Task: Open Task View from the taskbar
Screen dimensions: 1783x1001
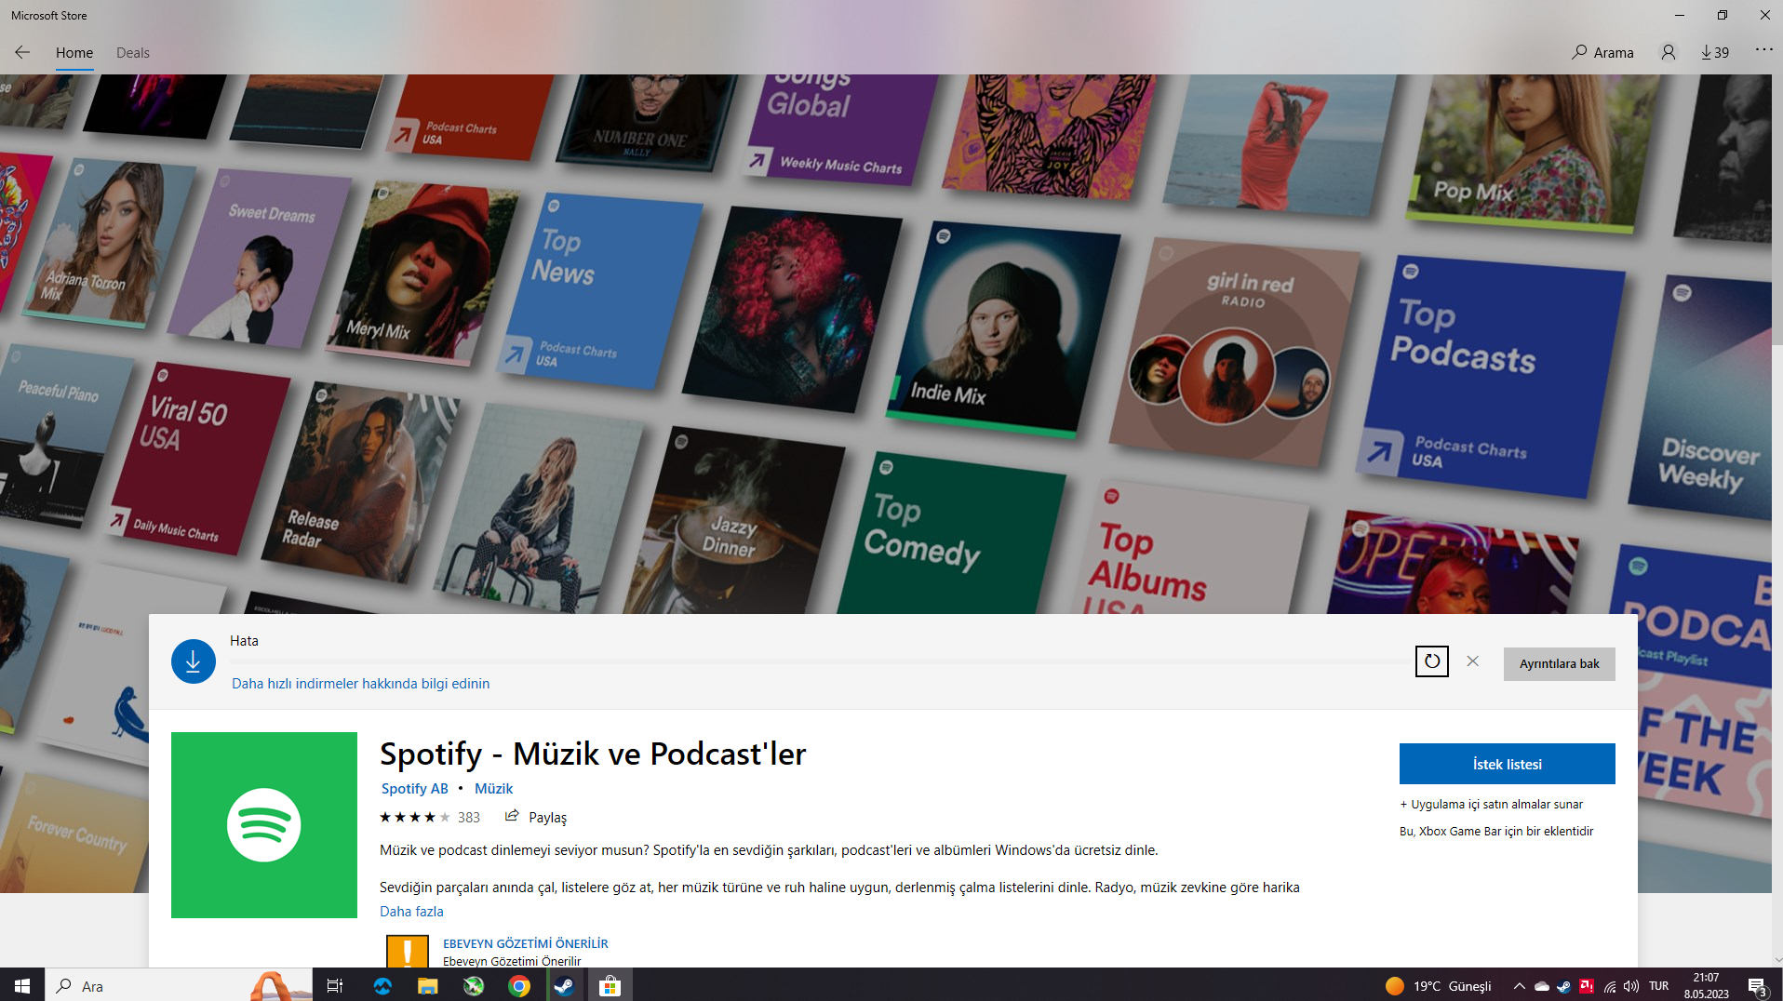Action: click(x=335, y=985)
